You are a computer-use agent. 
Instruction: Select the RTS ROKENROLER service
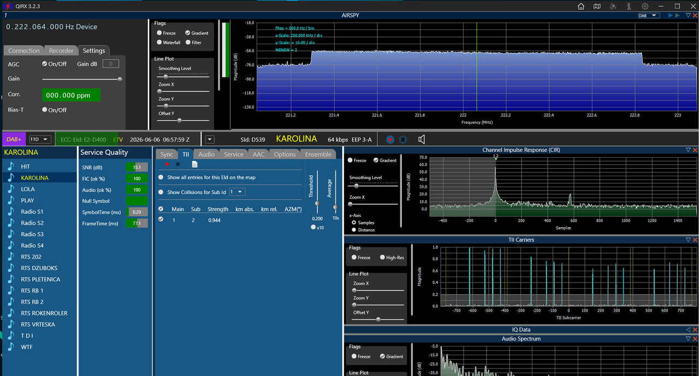coord(44,313)
